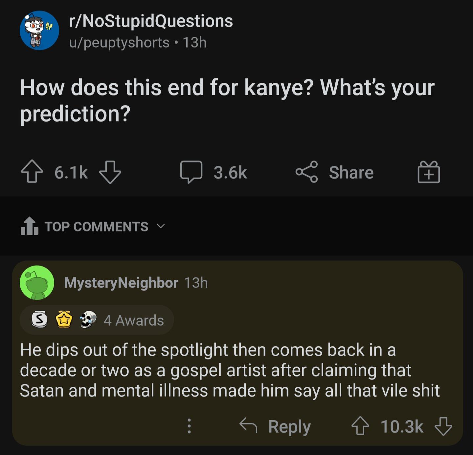Image resolution: width=473 pixels, height=455 pixels.
Task: Open the r/NoStupidQuestions community avatar
Action: 39,31
